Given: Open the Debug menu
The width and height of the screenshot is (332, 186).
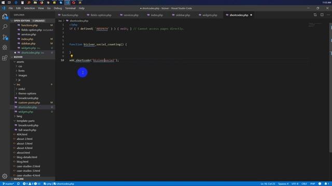Looking at the screenshot, I should click(58, 8).
